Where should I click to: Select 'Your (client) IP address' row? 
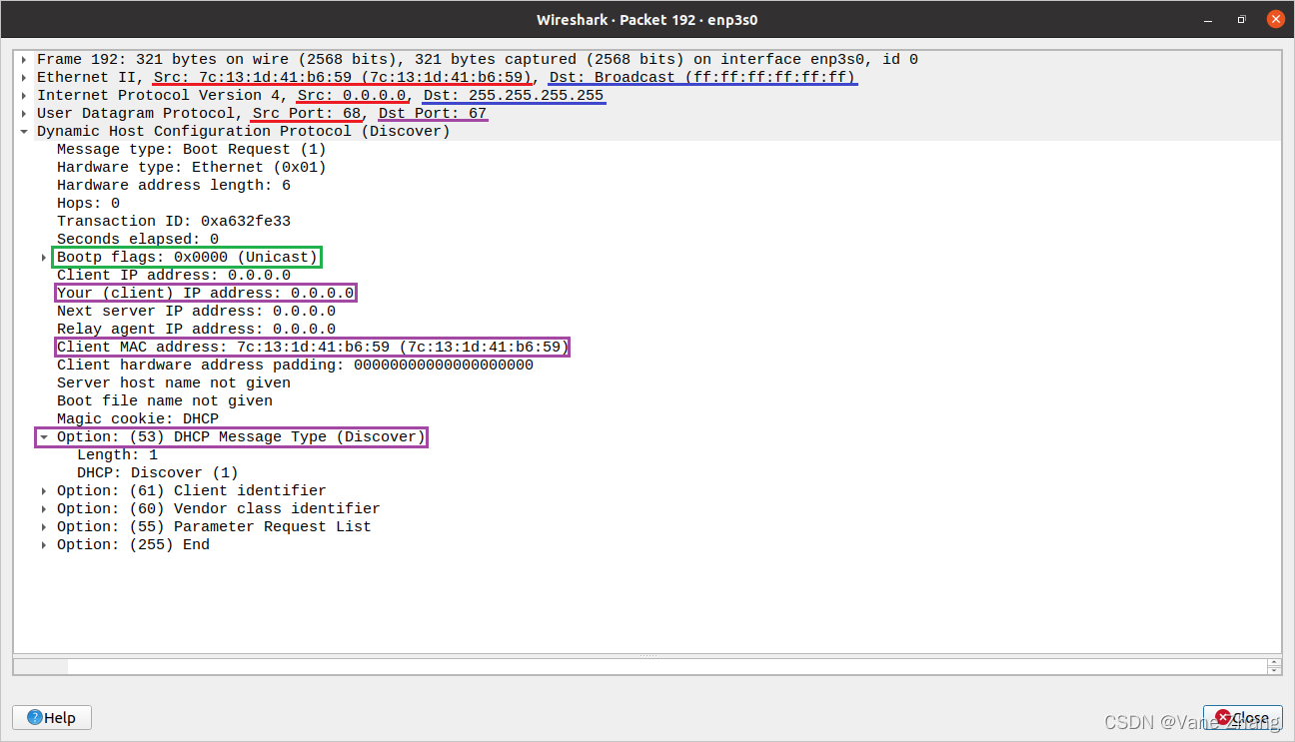tap(205, 294)
